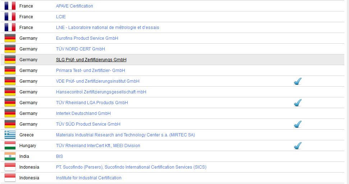Viewport: 349px width, 184px height.
Task: Go to Intertek Deutschland GmbH
Action: (x=83, y=113)
